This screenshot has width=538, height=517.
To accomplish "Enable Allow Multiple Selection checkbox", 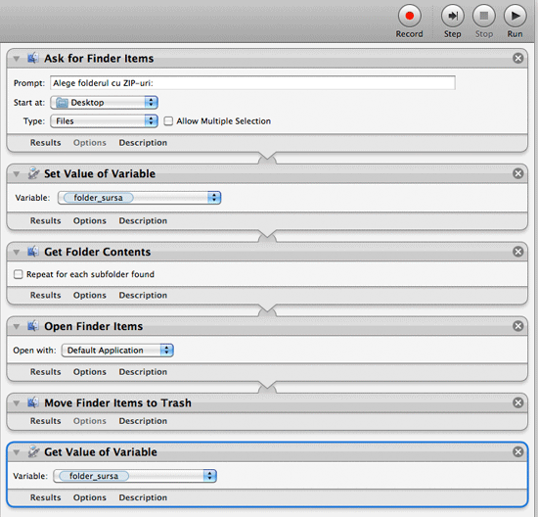I will click(x=168, y=120).
